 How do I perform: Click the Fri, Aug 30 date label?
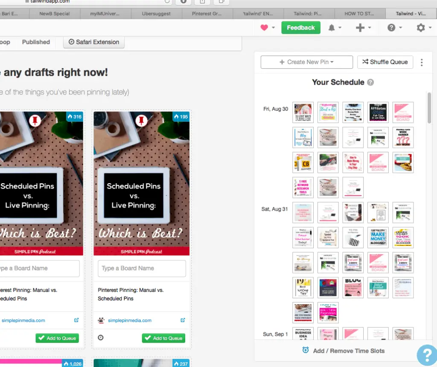tap(276, 109)
